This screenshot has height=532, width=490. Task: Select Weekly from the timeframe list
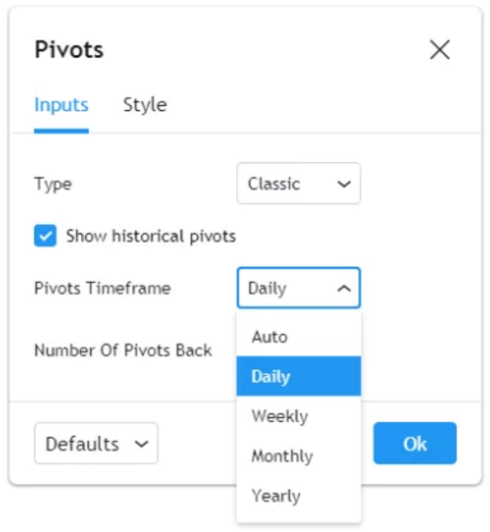tap(280, 417)
